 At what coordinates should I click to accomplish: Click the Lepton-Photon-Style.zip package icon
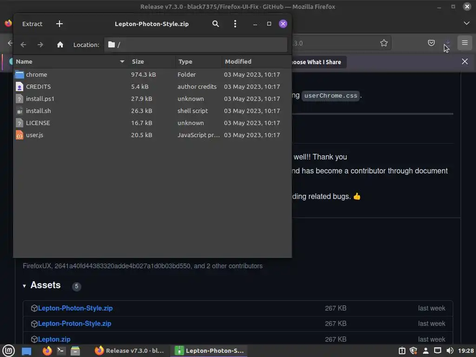click(34, 308)
